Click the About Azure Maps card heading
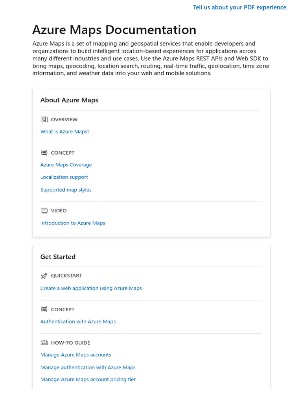The width and height of the screenshot is (302, 402). [69, 100]
